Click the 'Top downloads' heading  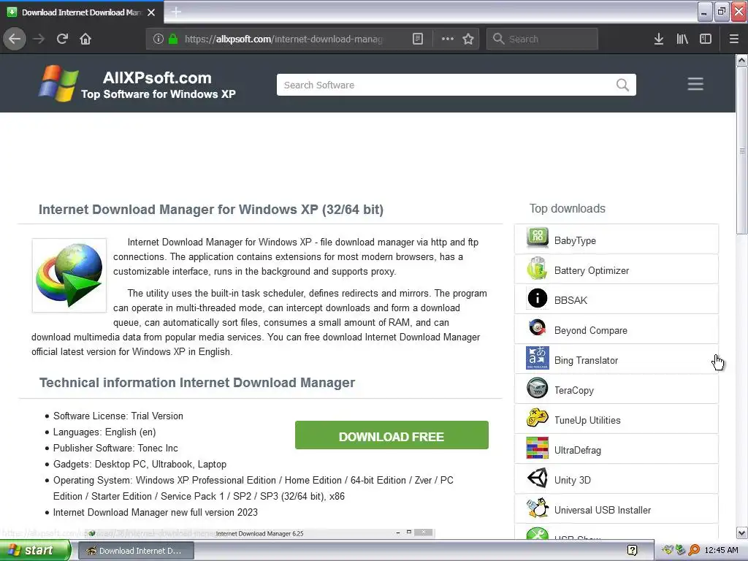567,208
